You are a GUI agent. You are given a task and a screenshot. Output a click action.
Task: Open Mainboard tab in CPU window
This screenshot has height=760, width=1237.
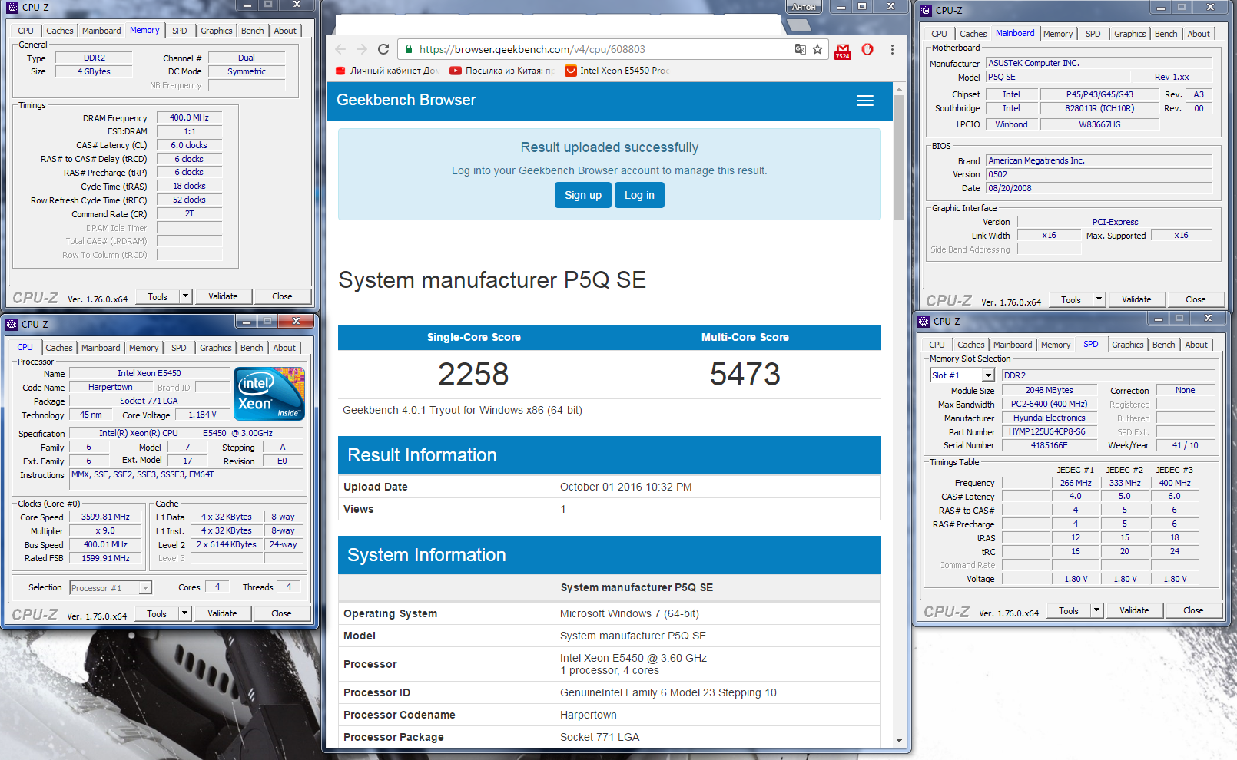click(x=101, y=348)
